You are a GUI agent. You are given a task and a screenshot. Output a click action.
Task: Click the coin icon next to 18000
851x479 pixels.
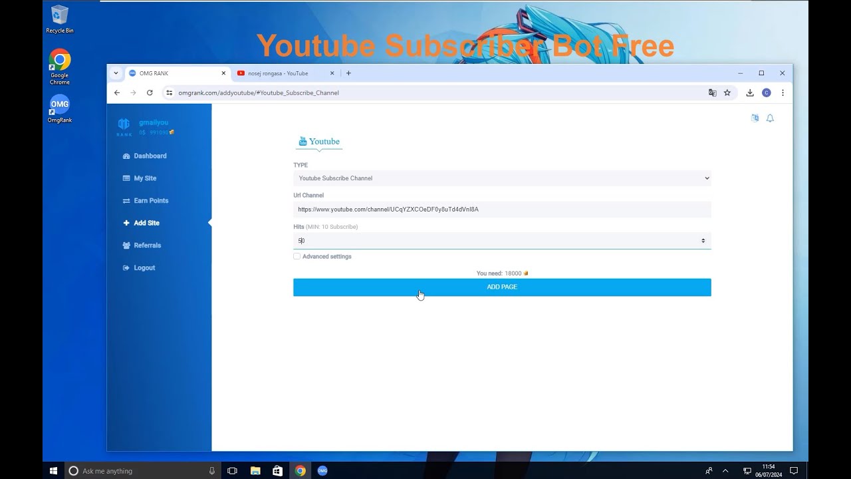click(x=526, y=273)
